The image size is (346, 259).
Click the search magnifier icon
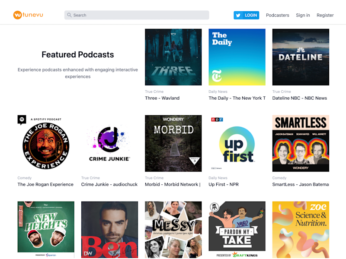tap(69, 15)
